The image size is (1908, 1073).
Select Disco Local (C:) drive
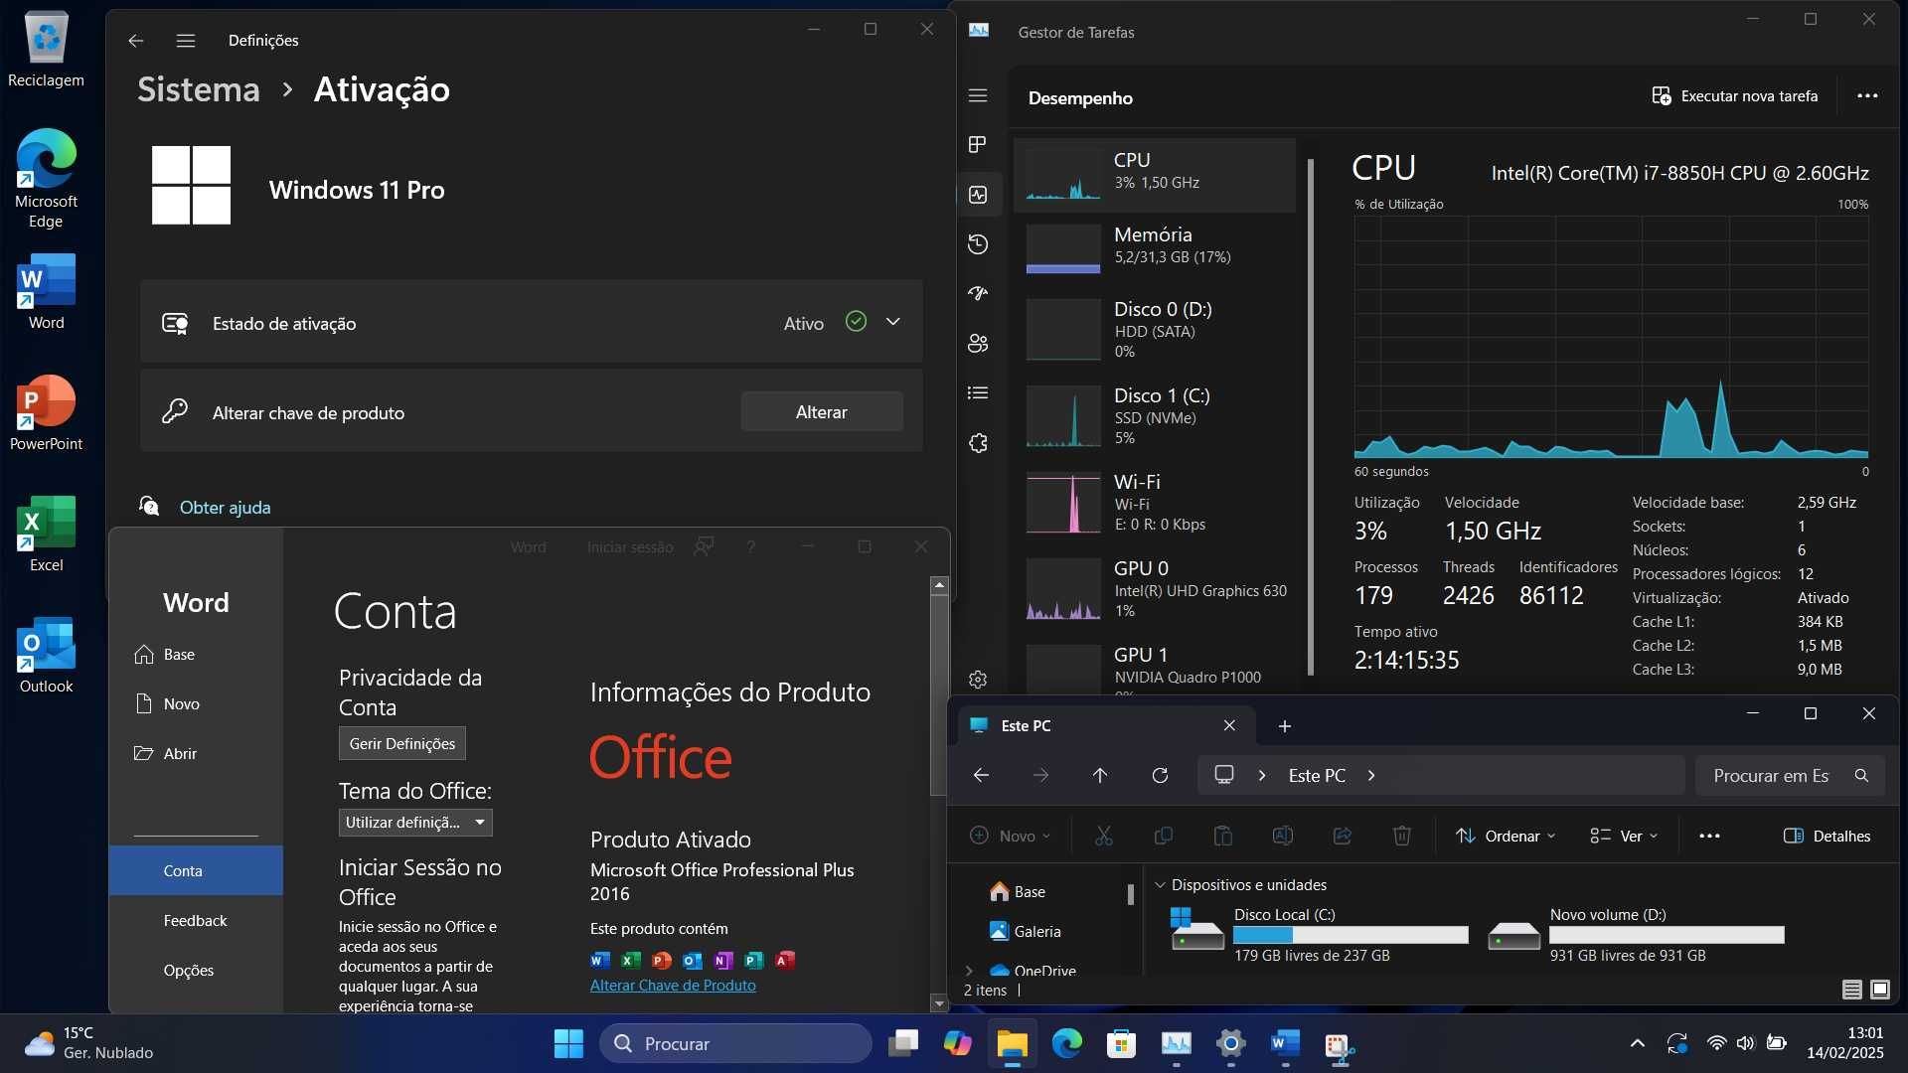tap(1320, 935)
